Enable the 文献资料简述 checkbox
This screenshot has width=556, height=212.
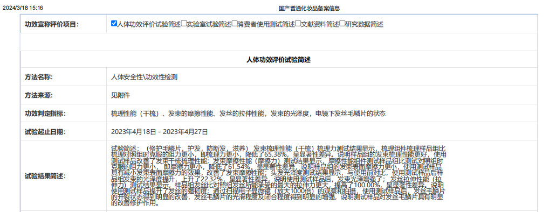point(298,23)
